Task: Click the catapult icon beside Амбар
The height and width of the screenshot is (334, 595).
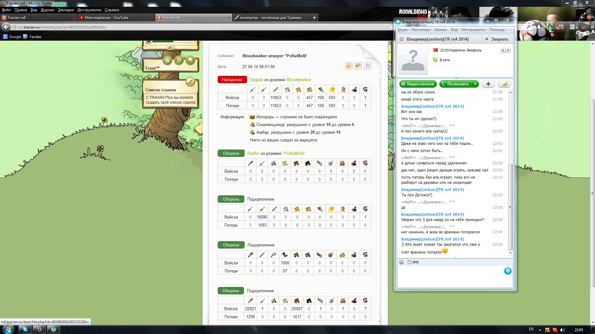Action: 252,132
